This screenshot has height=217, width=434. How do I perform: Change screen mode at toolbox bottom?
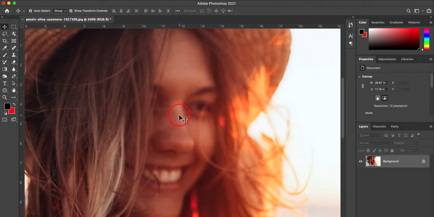point(14,119)
